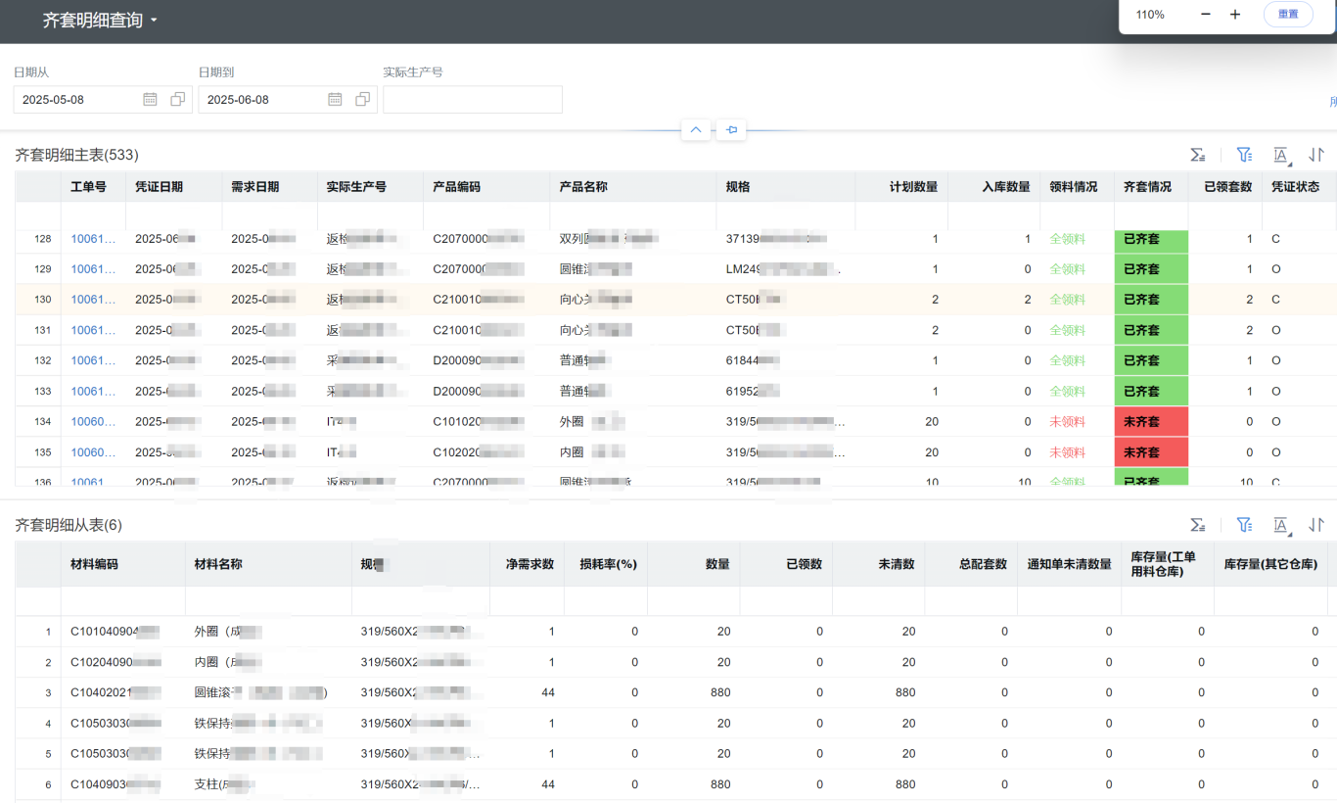Open filter icon above 齐套明细从表

coord(1244,525)
